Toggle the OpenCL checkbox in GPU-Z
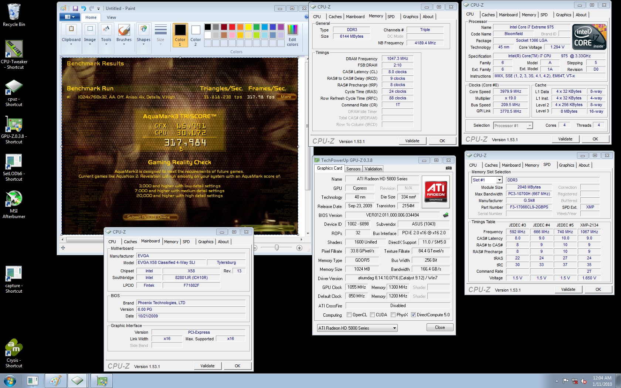 pos(349,315)
